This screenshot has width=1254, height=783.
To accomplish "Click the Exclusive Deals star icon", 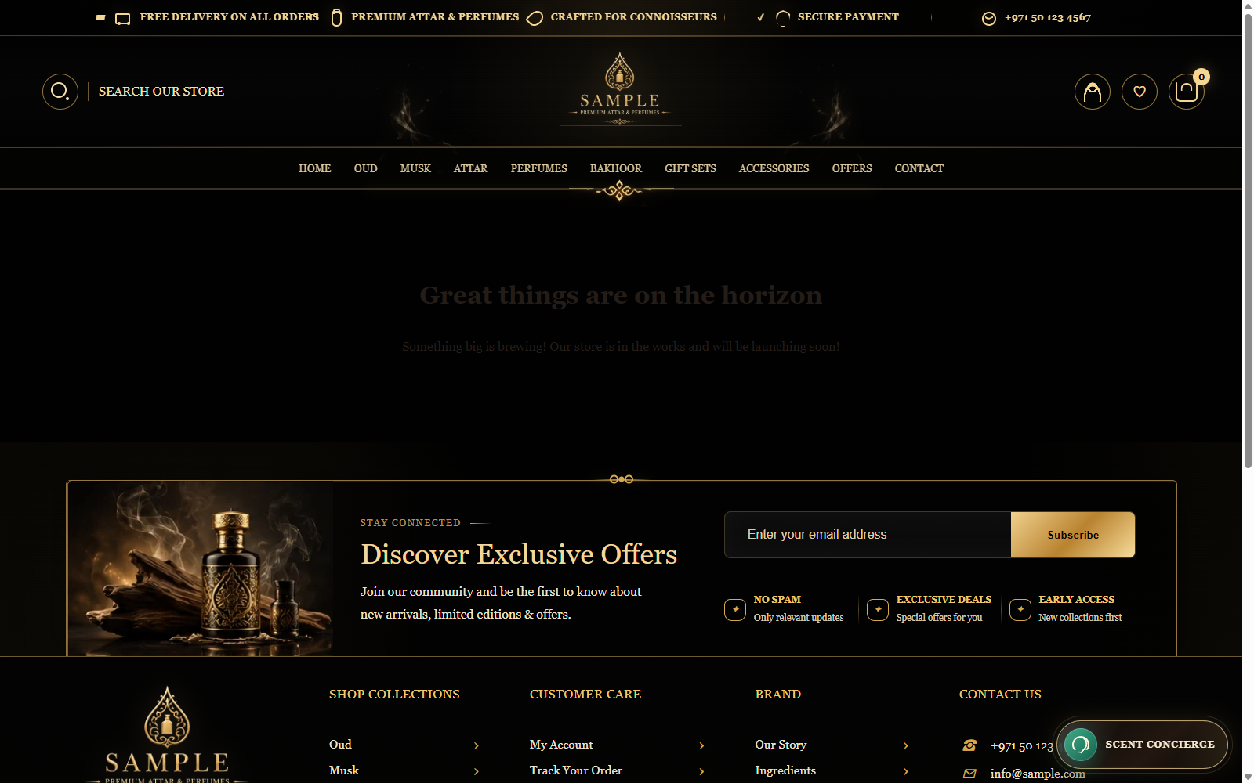I will pos(878,609).
